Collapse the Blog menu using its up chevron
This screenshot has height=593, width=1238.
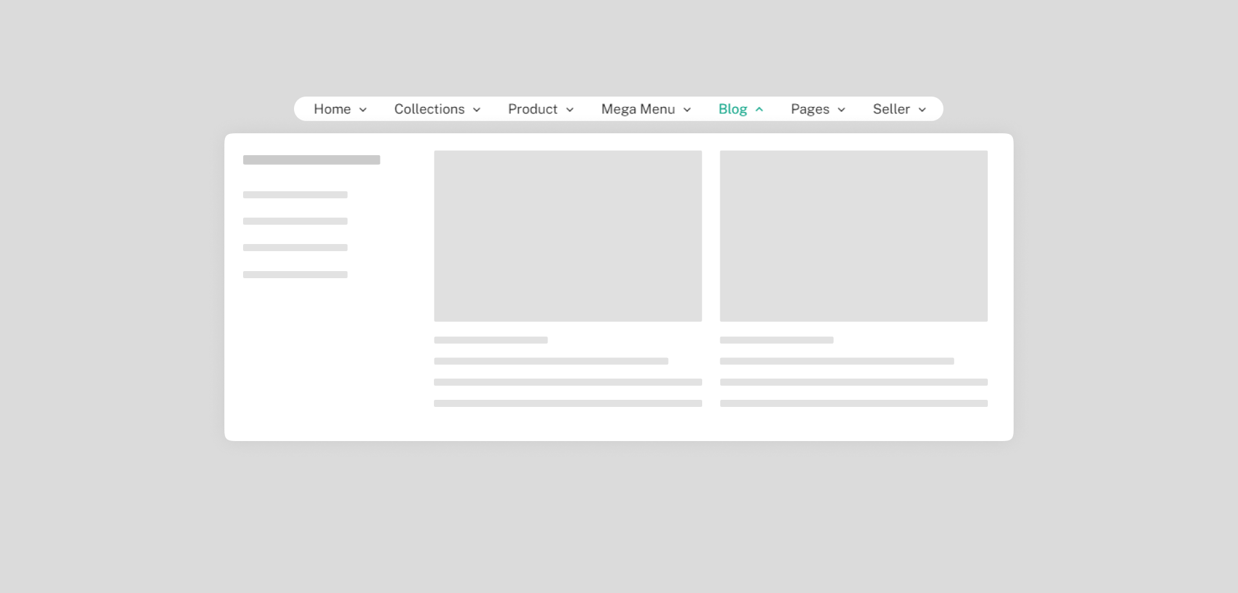click(759, 109)
